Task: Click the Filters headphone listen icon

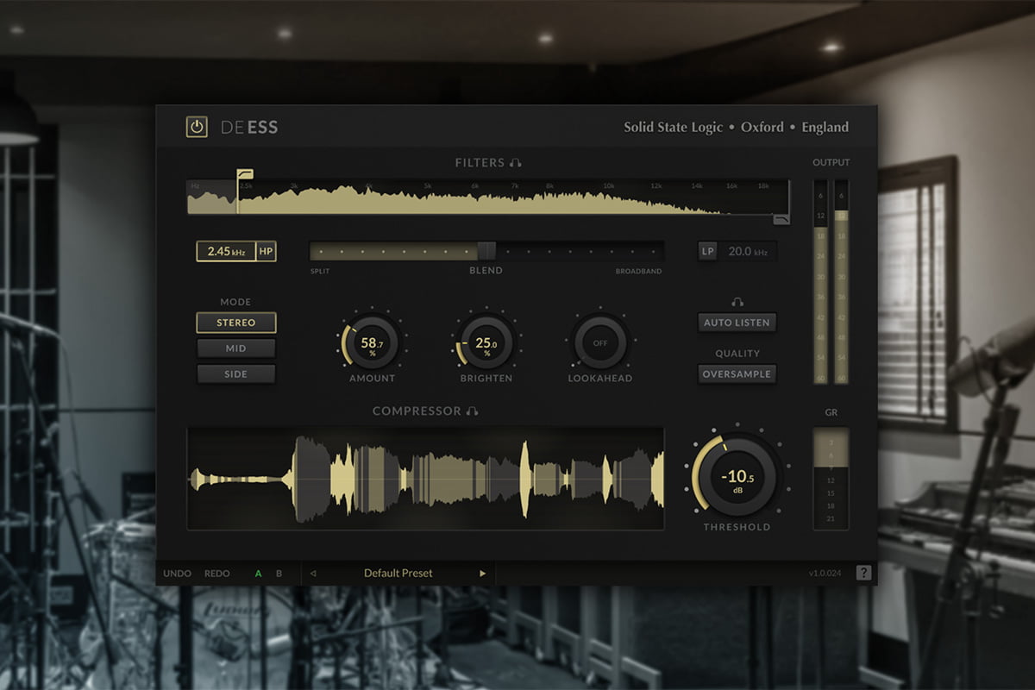Action: (516, 162)
